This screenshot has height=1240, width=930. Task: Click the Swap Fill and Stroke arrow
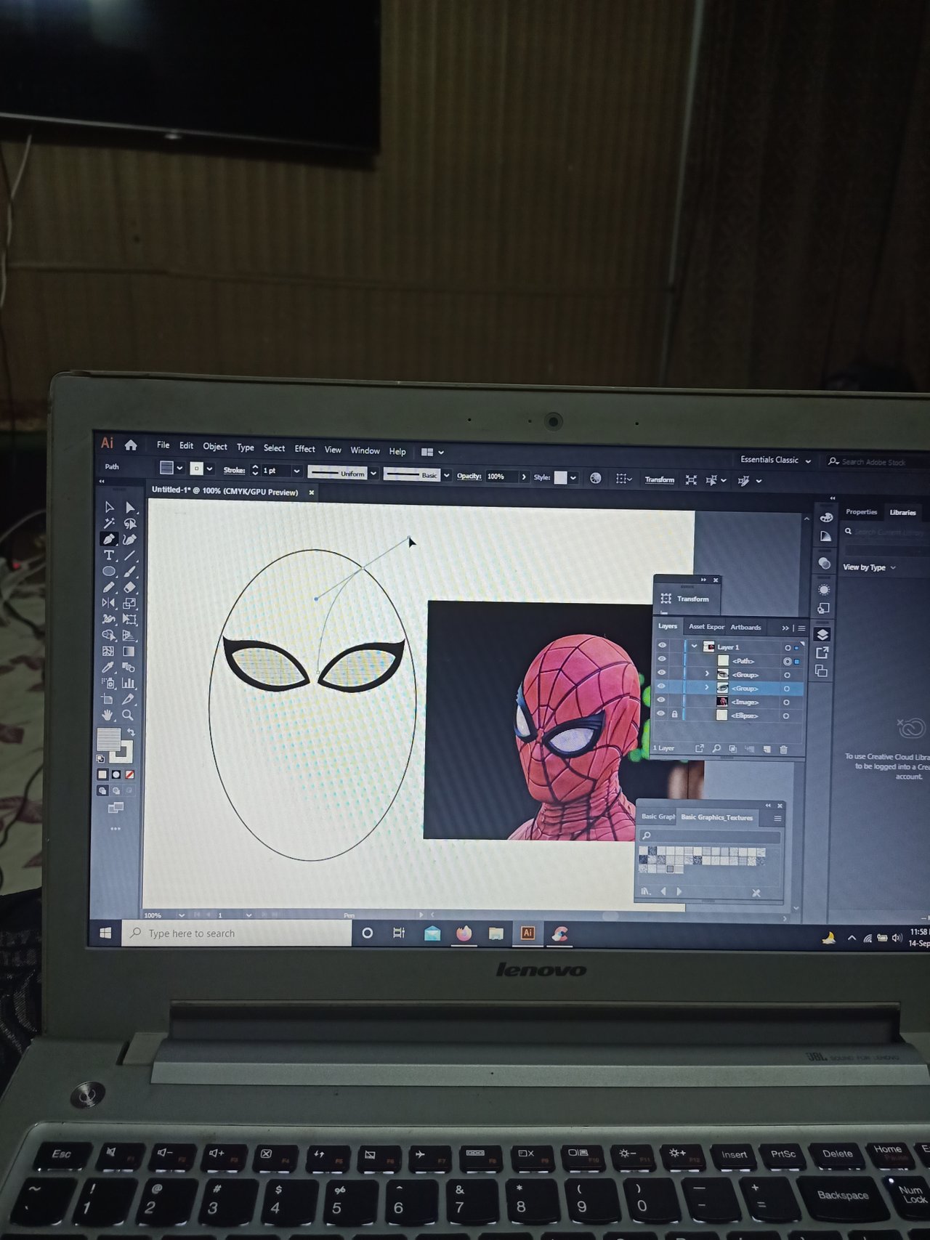click(132, 732)
